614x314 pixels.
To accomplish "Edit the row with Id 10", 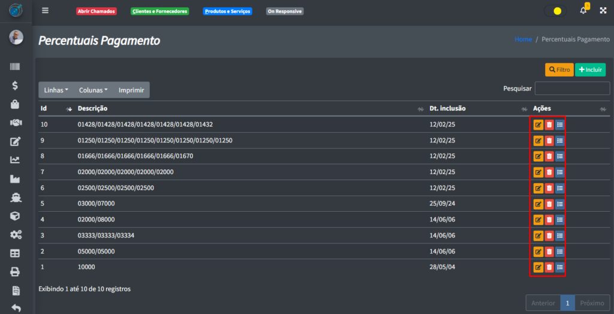I will coord(538,124).
